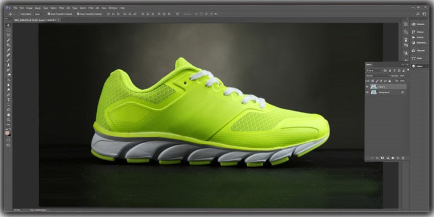Screen dimensions: 434x217
Task: Open the Window menu
Action: (113, 8)
